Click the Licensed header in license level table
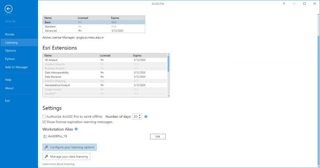 tap(83, 18)
